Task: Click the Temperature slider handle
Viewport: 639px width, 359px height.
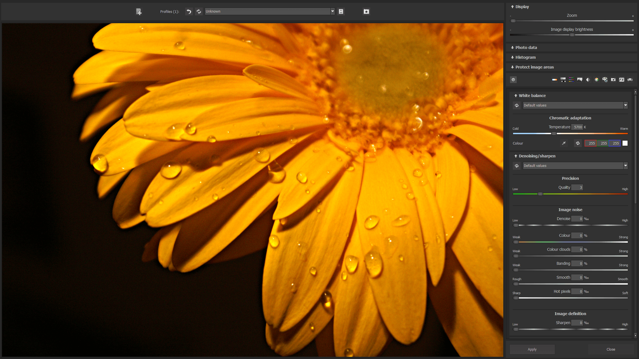Action: (554, 134)
